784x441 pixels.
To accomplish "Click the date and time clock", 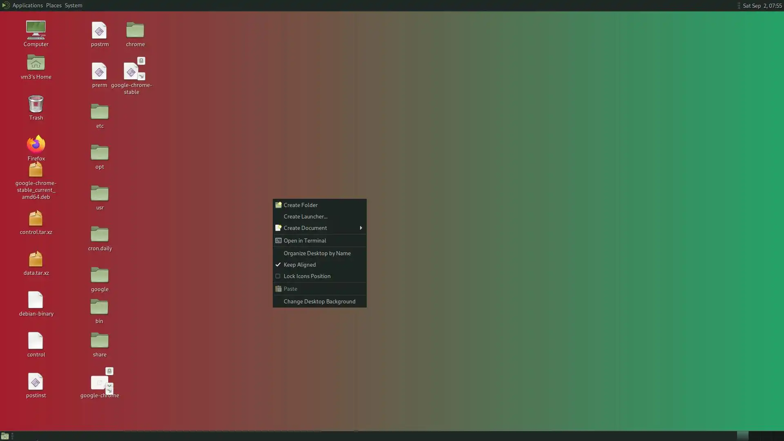I will (x=762, y=6).
